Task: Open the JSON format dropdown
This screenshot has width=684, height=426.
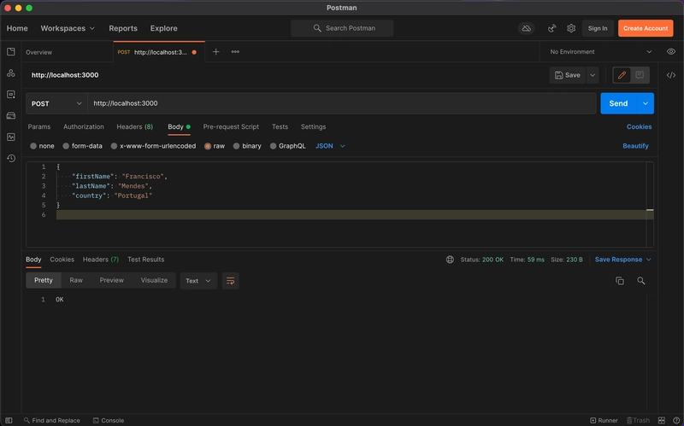Action: point(330,146)
